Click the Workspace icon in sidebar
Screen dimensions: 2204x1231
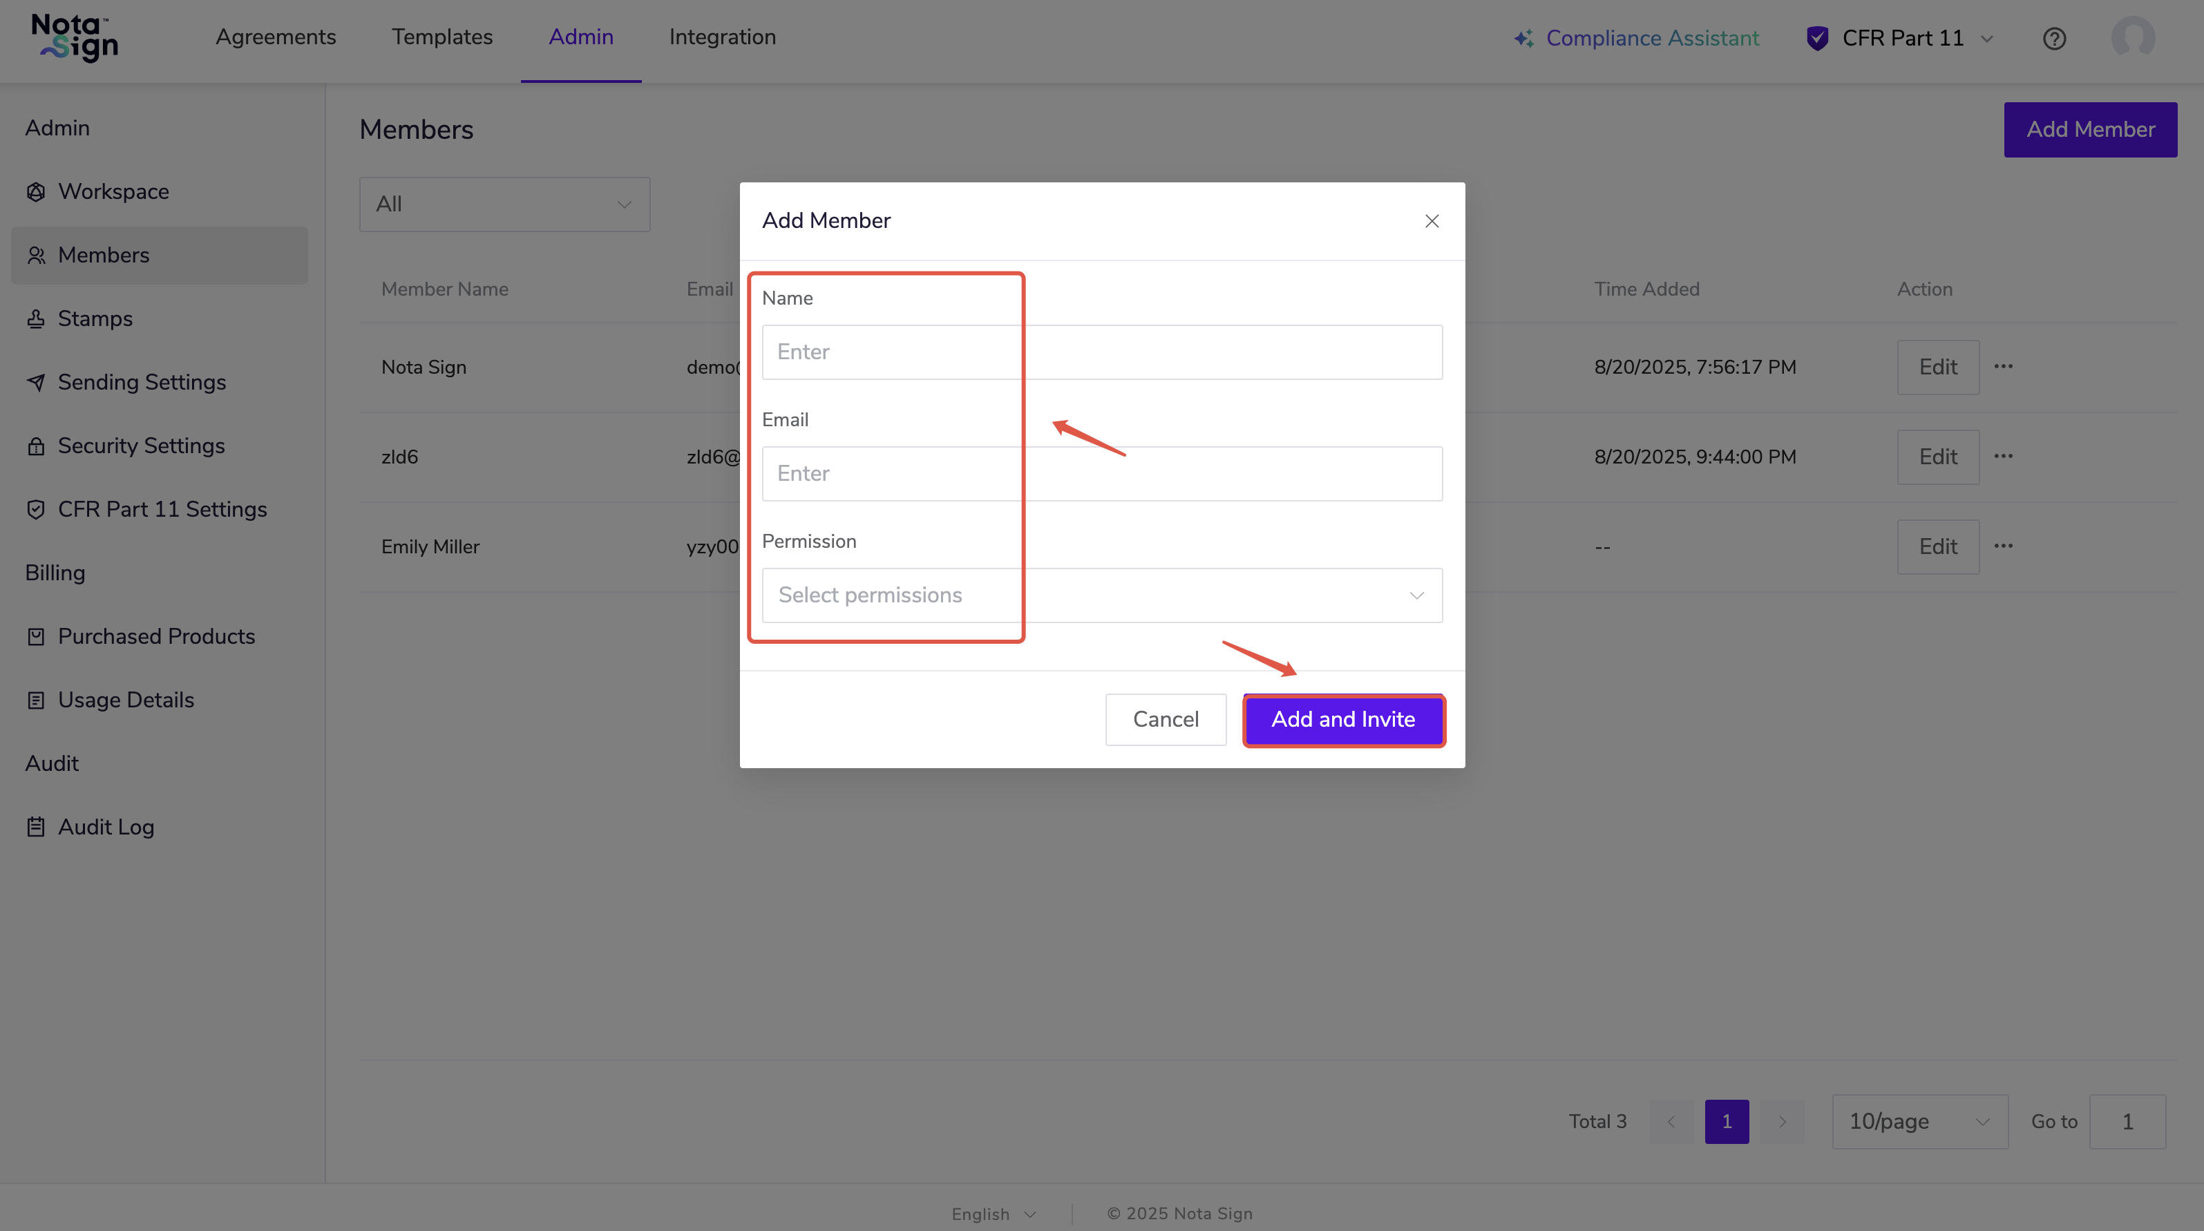click(36, 191)
